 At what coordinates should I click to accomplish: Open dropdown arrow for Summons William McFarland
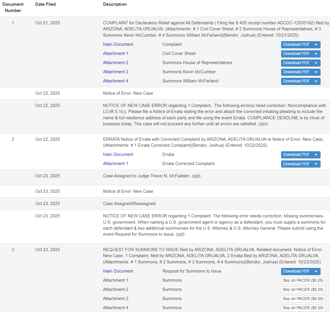pos(316,81)
